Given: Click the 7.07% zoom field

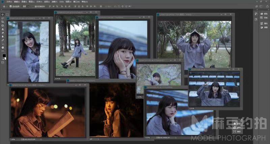Looking at the screenshot, I should pyautogui.click(x=147, y=138).
